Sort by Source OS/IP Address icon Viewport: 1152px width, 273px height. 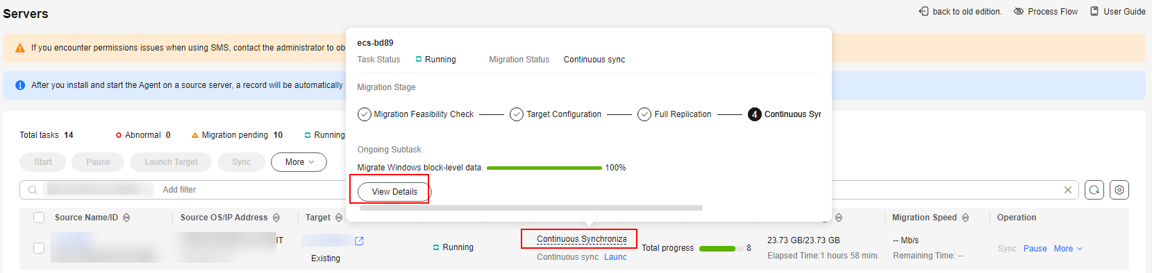276,218
